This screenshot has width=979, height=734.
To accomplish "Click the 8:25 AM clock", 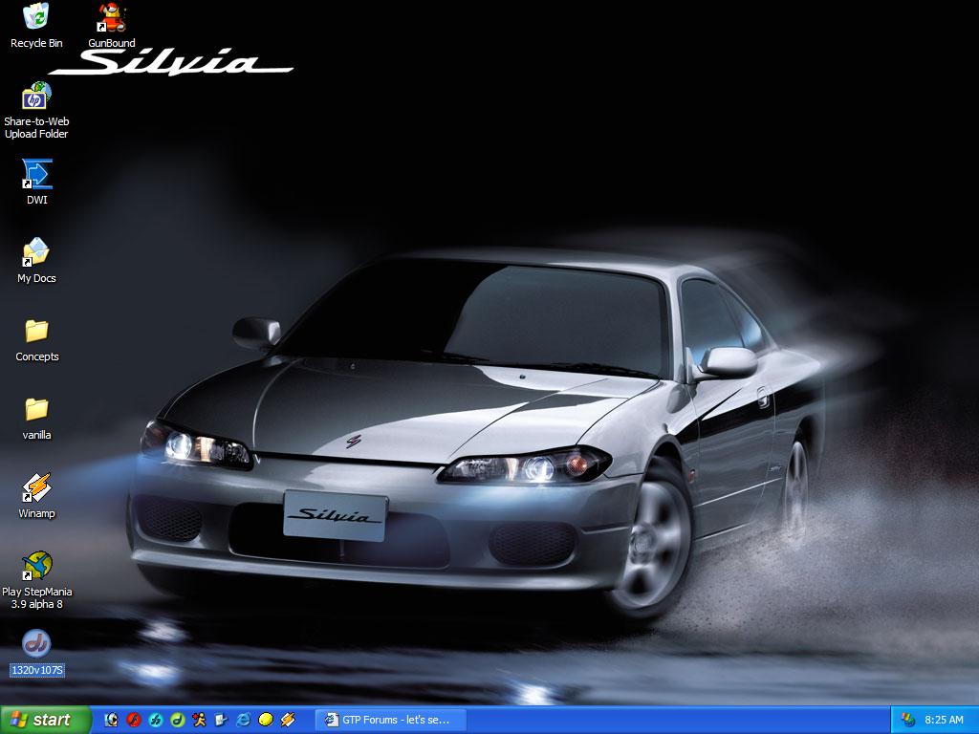I will tap(942, 720).
